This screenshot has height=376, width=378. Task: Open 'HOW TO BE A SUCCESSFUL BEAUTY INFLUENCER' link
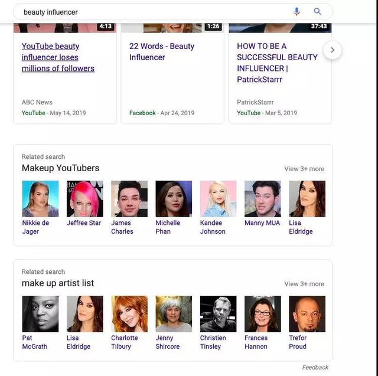point(277,63)
